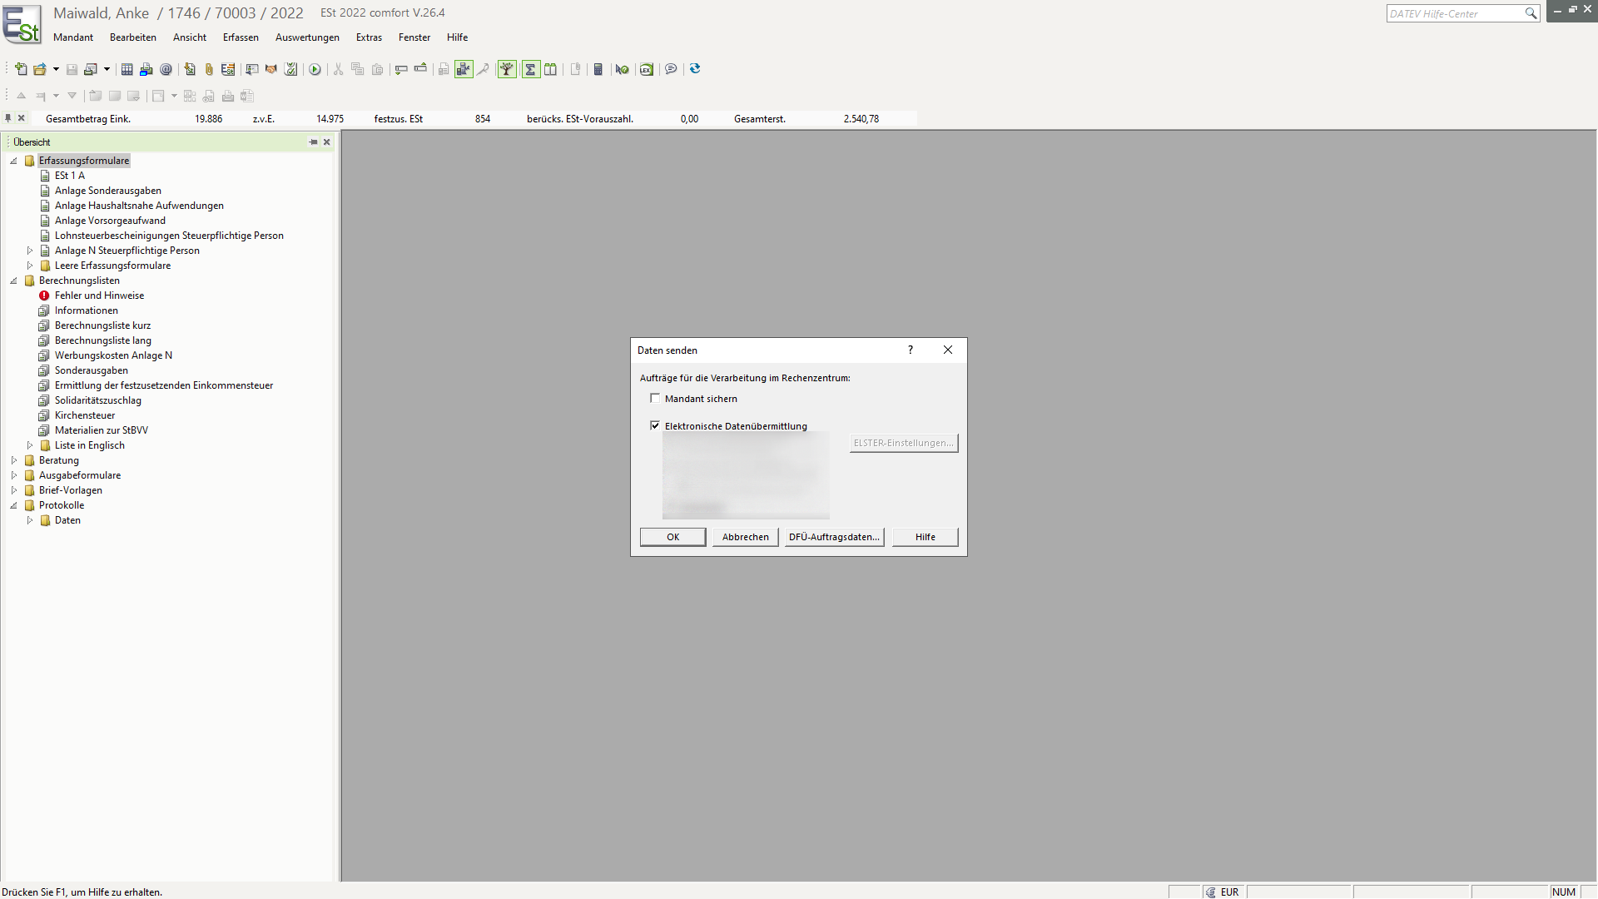This screenshot has height=899, width=1598.
Task: Click the LEX info toolbar icon
Action: (647, 69)
